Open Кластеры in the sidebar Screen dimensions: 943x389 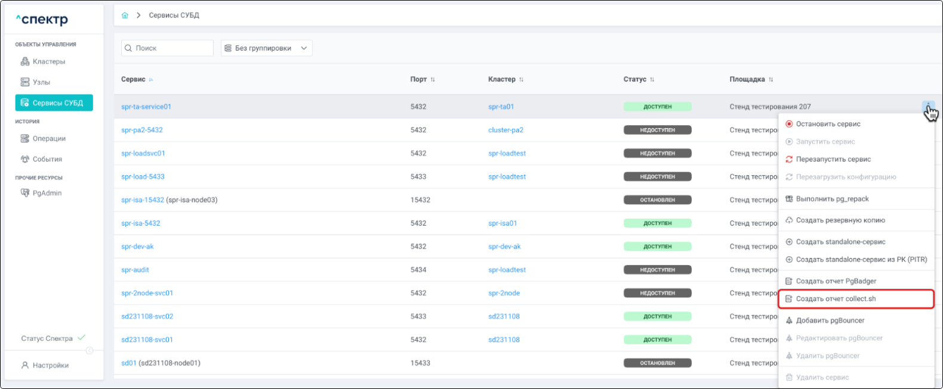point(48,61)
